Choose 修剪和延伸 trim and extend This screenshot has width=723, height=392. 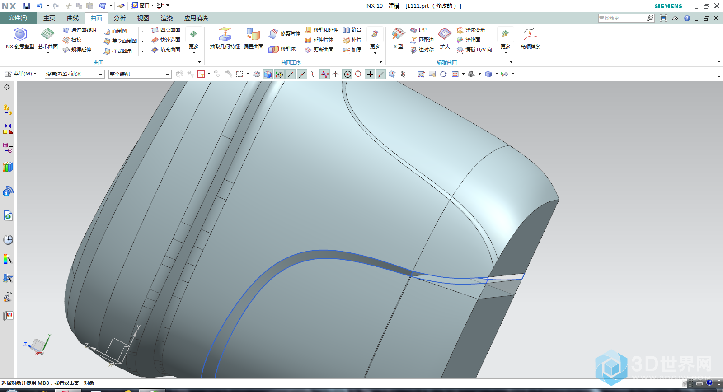click(x=322, y=30)
